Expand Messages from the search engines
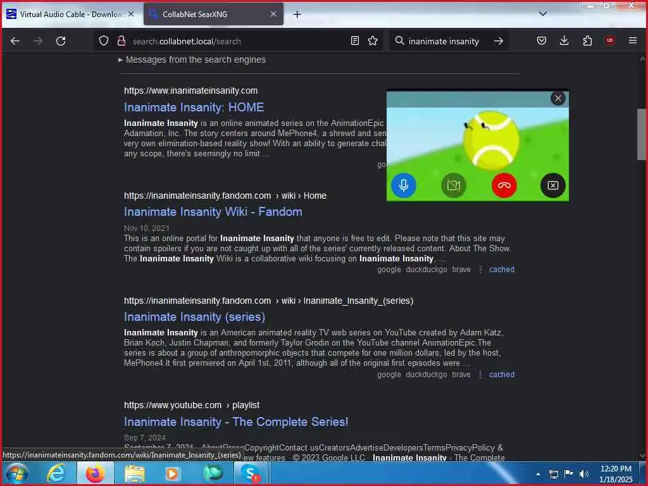 click(x=192, y=59)
